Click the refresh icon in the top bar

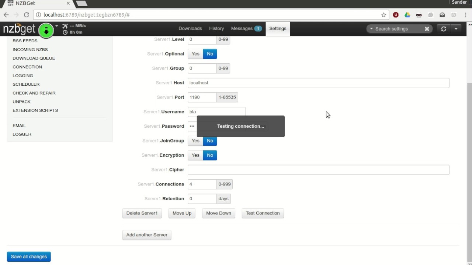click(x=444, y=29)
